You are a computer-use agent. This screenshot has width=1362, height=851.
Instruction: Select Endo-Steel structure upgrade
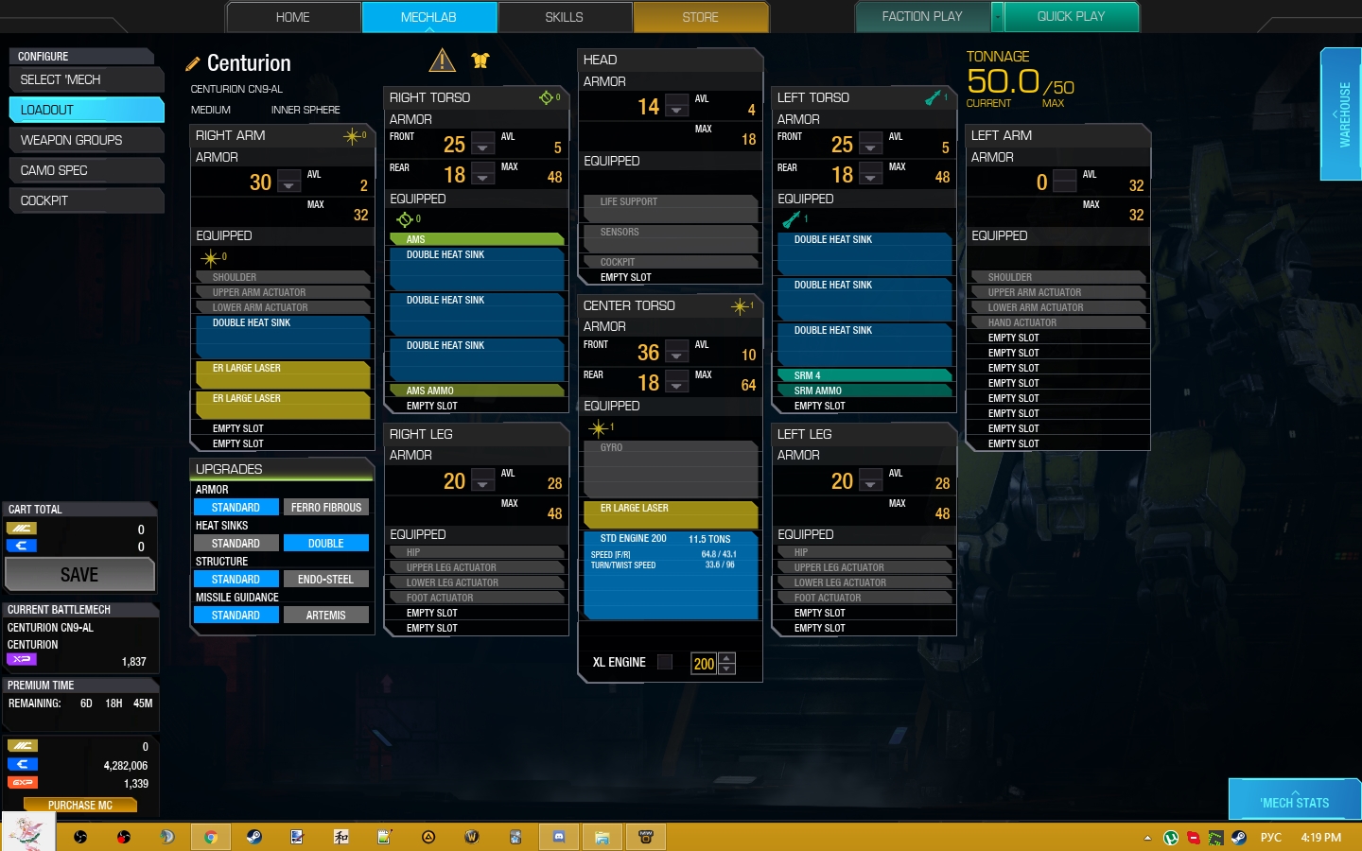point(326,580)
